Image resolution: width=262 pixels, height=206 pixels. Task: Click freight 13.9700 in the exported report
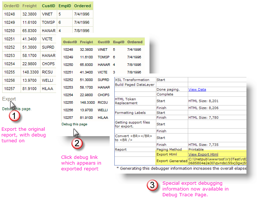coord(86,110)
